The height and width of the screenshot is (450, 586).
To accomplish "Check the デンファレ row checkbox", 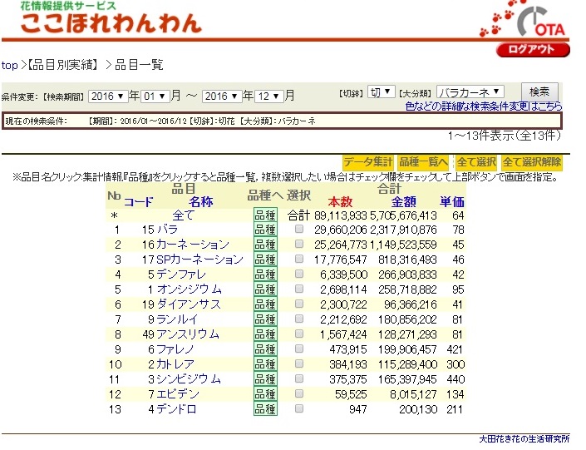I will click(299, 274).
